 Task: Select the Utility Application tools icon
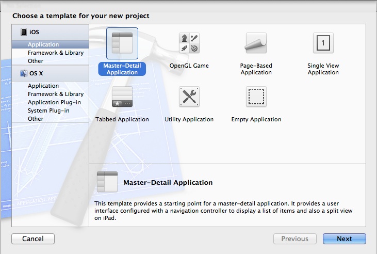click(x=189, y=97)
